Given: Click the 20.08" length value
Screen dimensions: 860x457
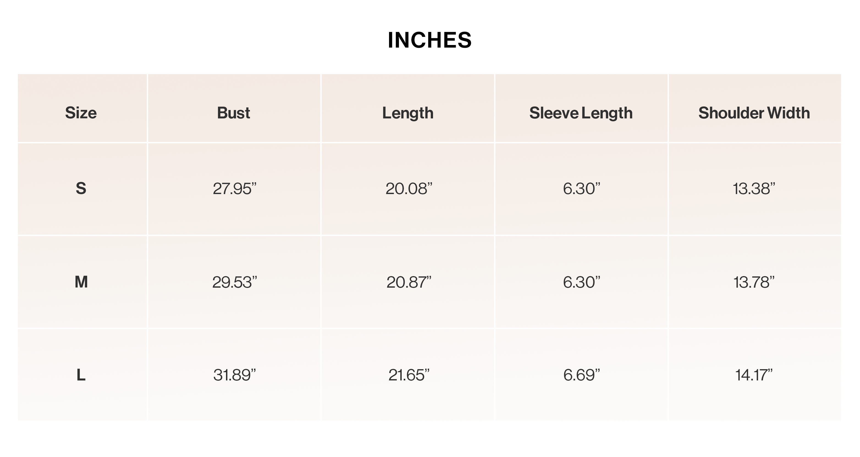Looking at the screenshot, I should (x=409, y=189).
